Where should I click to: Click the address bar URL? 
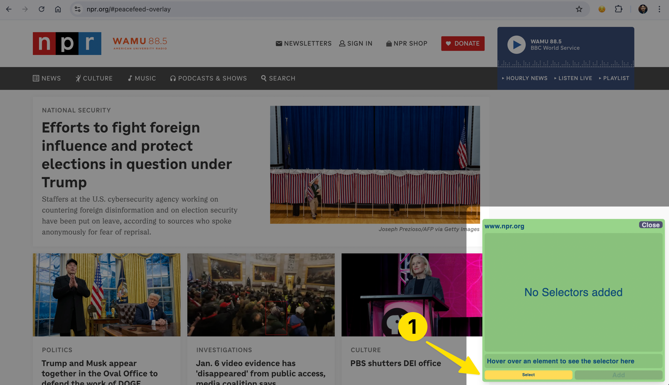point(129,9)
